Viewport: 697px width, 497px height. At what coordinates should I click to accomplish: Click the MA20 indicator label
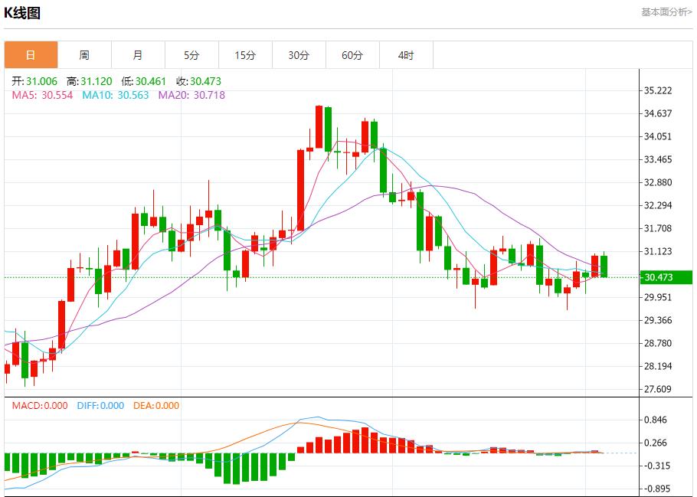pyautogui.click(x=191, y=95)
